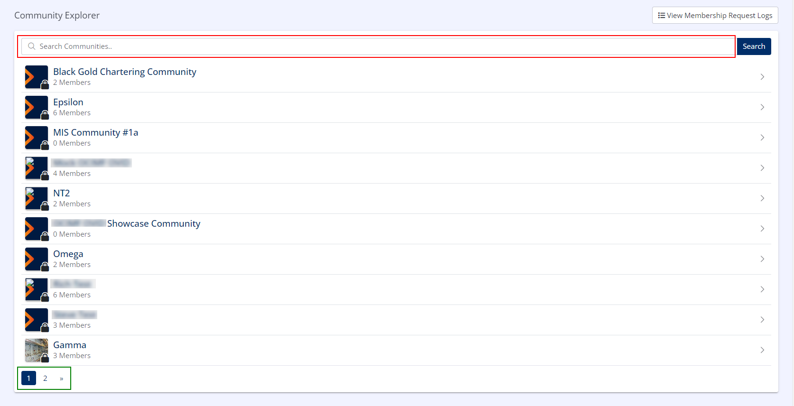Viewport: 794px width, 406px height.
Task: Expand the Omega row chevron
Action: pos(762,259)
